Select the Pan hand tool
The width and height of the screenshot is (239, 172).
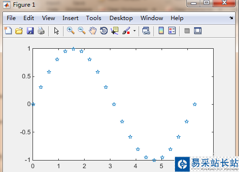[93, 31]
